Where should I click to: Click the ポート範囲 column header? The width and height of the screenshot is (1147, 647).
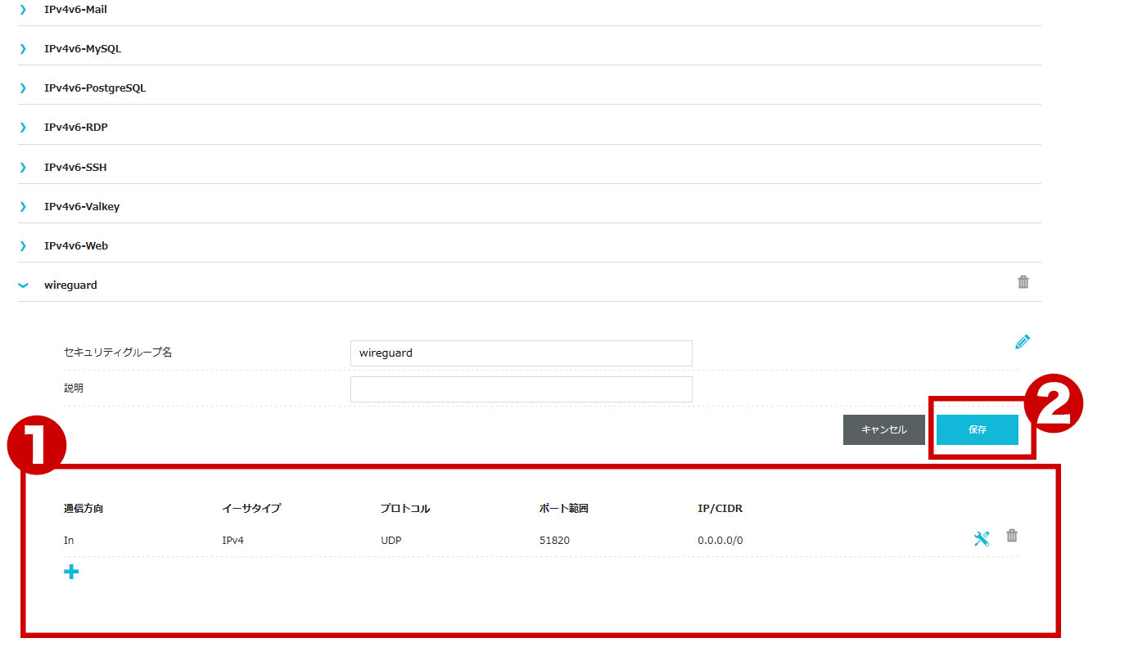point(564,509)
